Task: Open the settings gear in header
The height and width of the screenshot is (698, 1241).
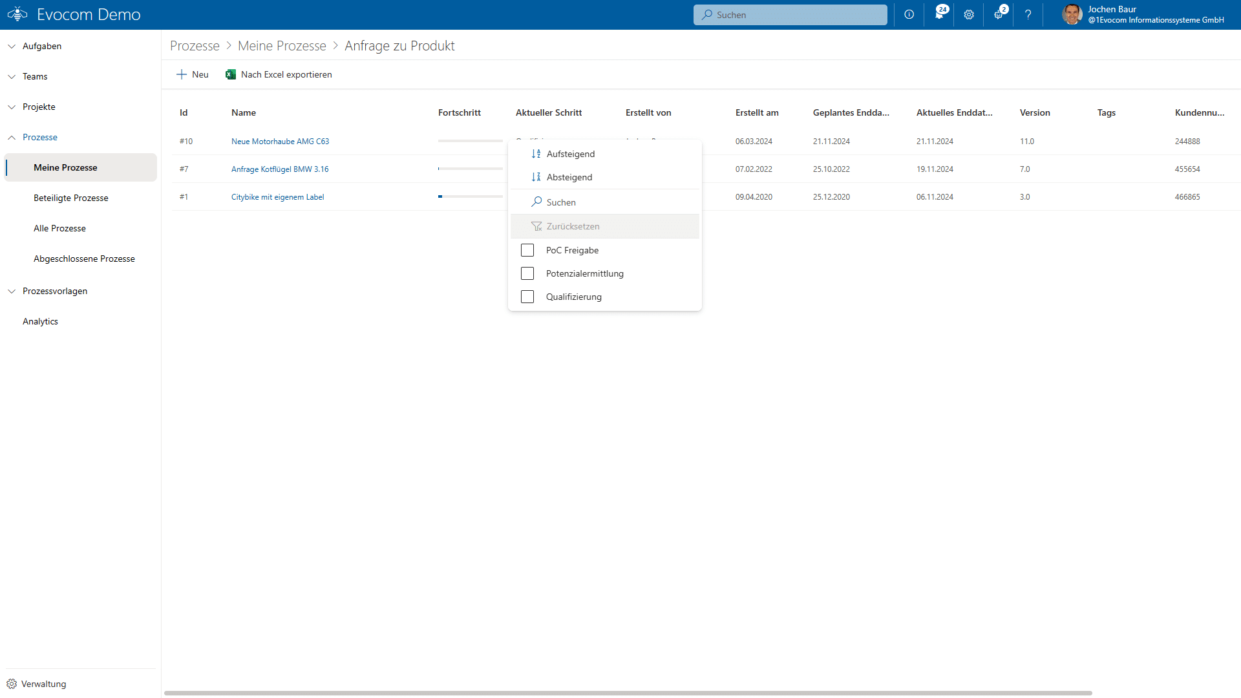Action: pyautogui.click(x=969, y=14)
